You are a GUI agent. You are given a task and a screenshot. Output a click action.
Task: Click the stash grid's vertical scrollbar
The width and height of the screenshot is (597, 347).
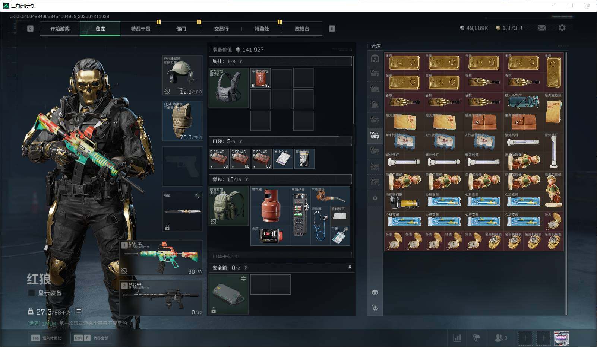point(566,183)
